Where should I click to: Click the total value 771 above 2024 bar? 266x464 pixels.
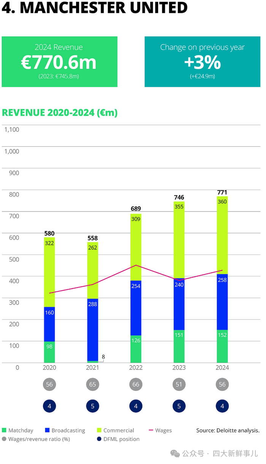tap(222, 192)
